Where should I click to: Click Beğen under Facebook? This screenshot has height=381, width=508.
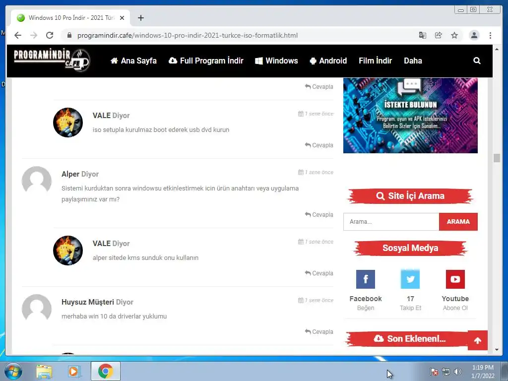(x=366, y=308)
